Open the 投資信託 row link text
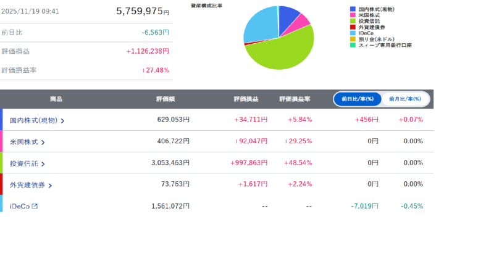Screen dimensions: 494x261 point(23,164)
